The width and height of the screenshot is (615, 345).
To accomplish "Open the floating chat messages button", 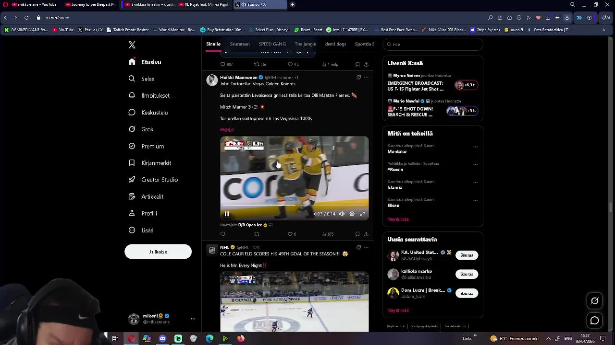I will point(595,321).
